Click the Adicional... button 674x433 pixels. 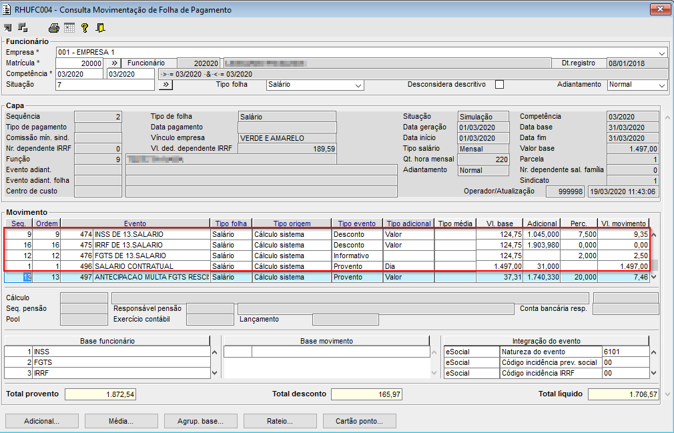[41, 421]
